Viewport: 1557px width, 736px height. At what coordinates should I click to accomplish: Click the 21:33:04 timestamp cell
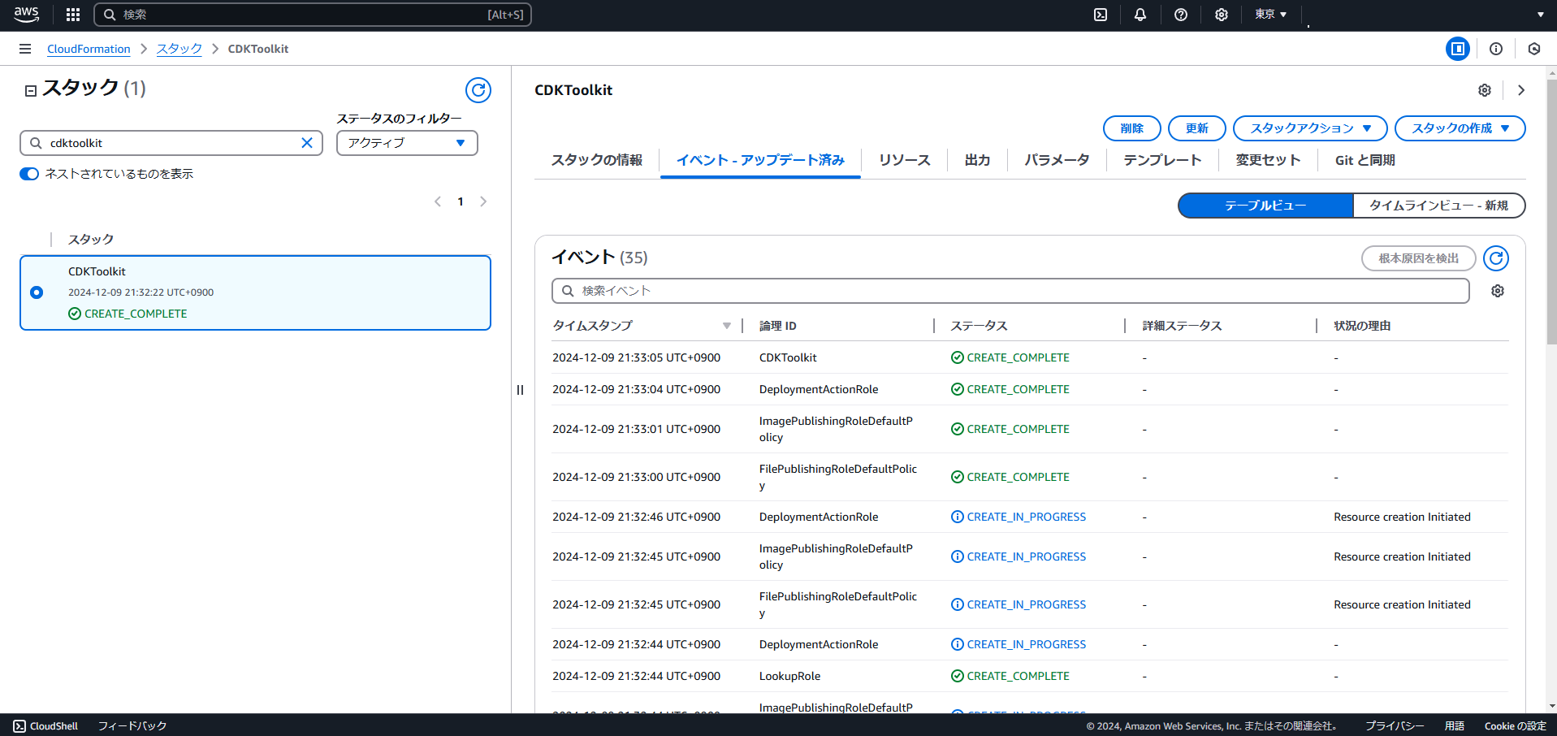(x=636, y=389)
